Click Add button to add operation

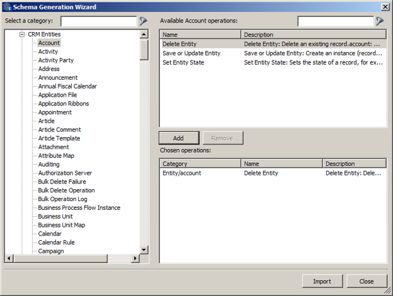click(179, 138)
